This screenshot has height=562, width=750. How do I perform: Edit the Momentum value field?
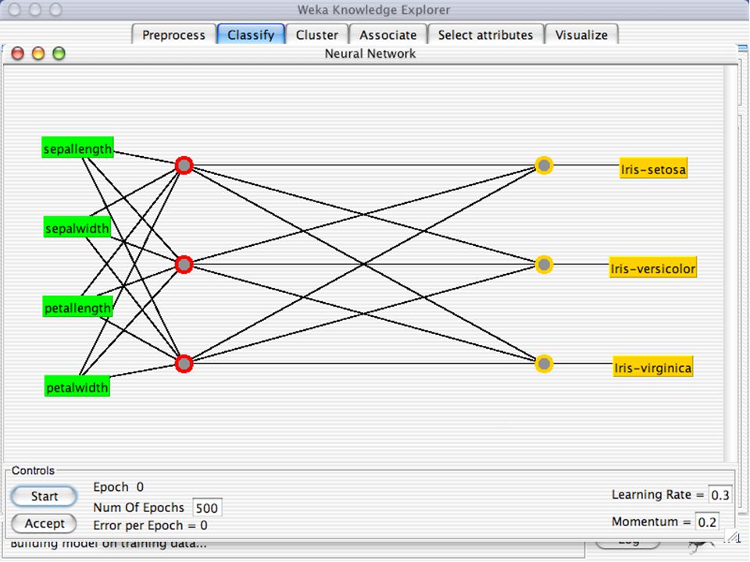[707, 522]
